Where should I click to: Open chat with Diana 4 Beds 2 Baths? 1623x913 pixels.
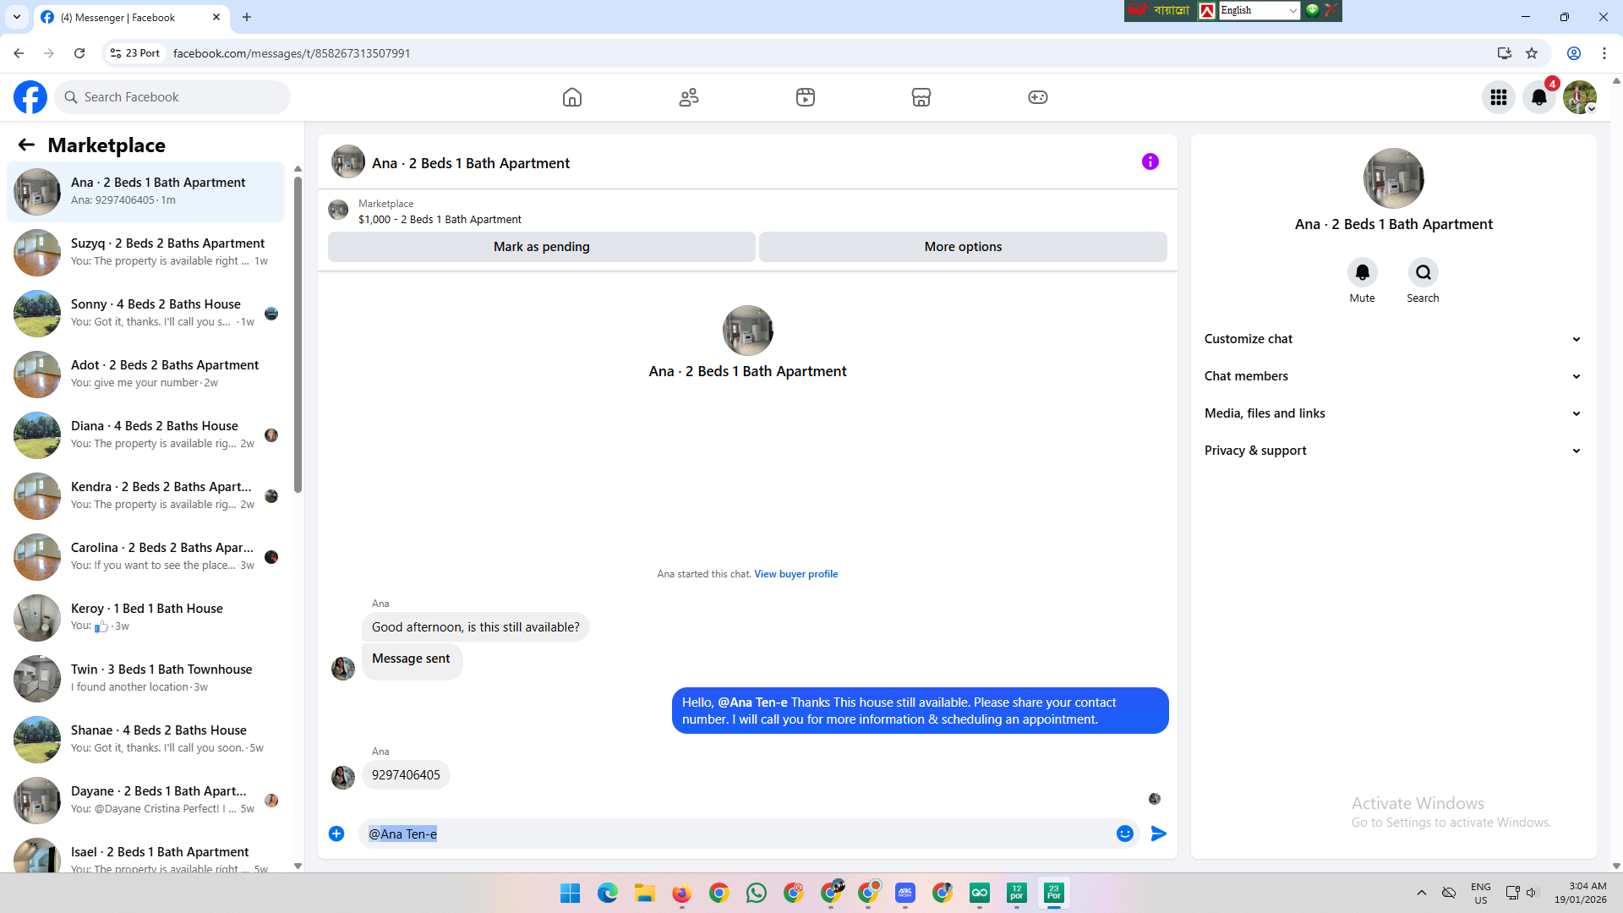pos(145,435)
